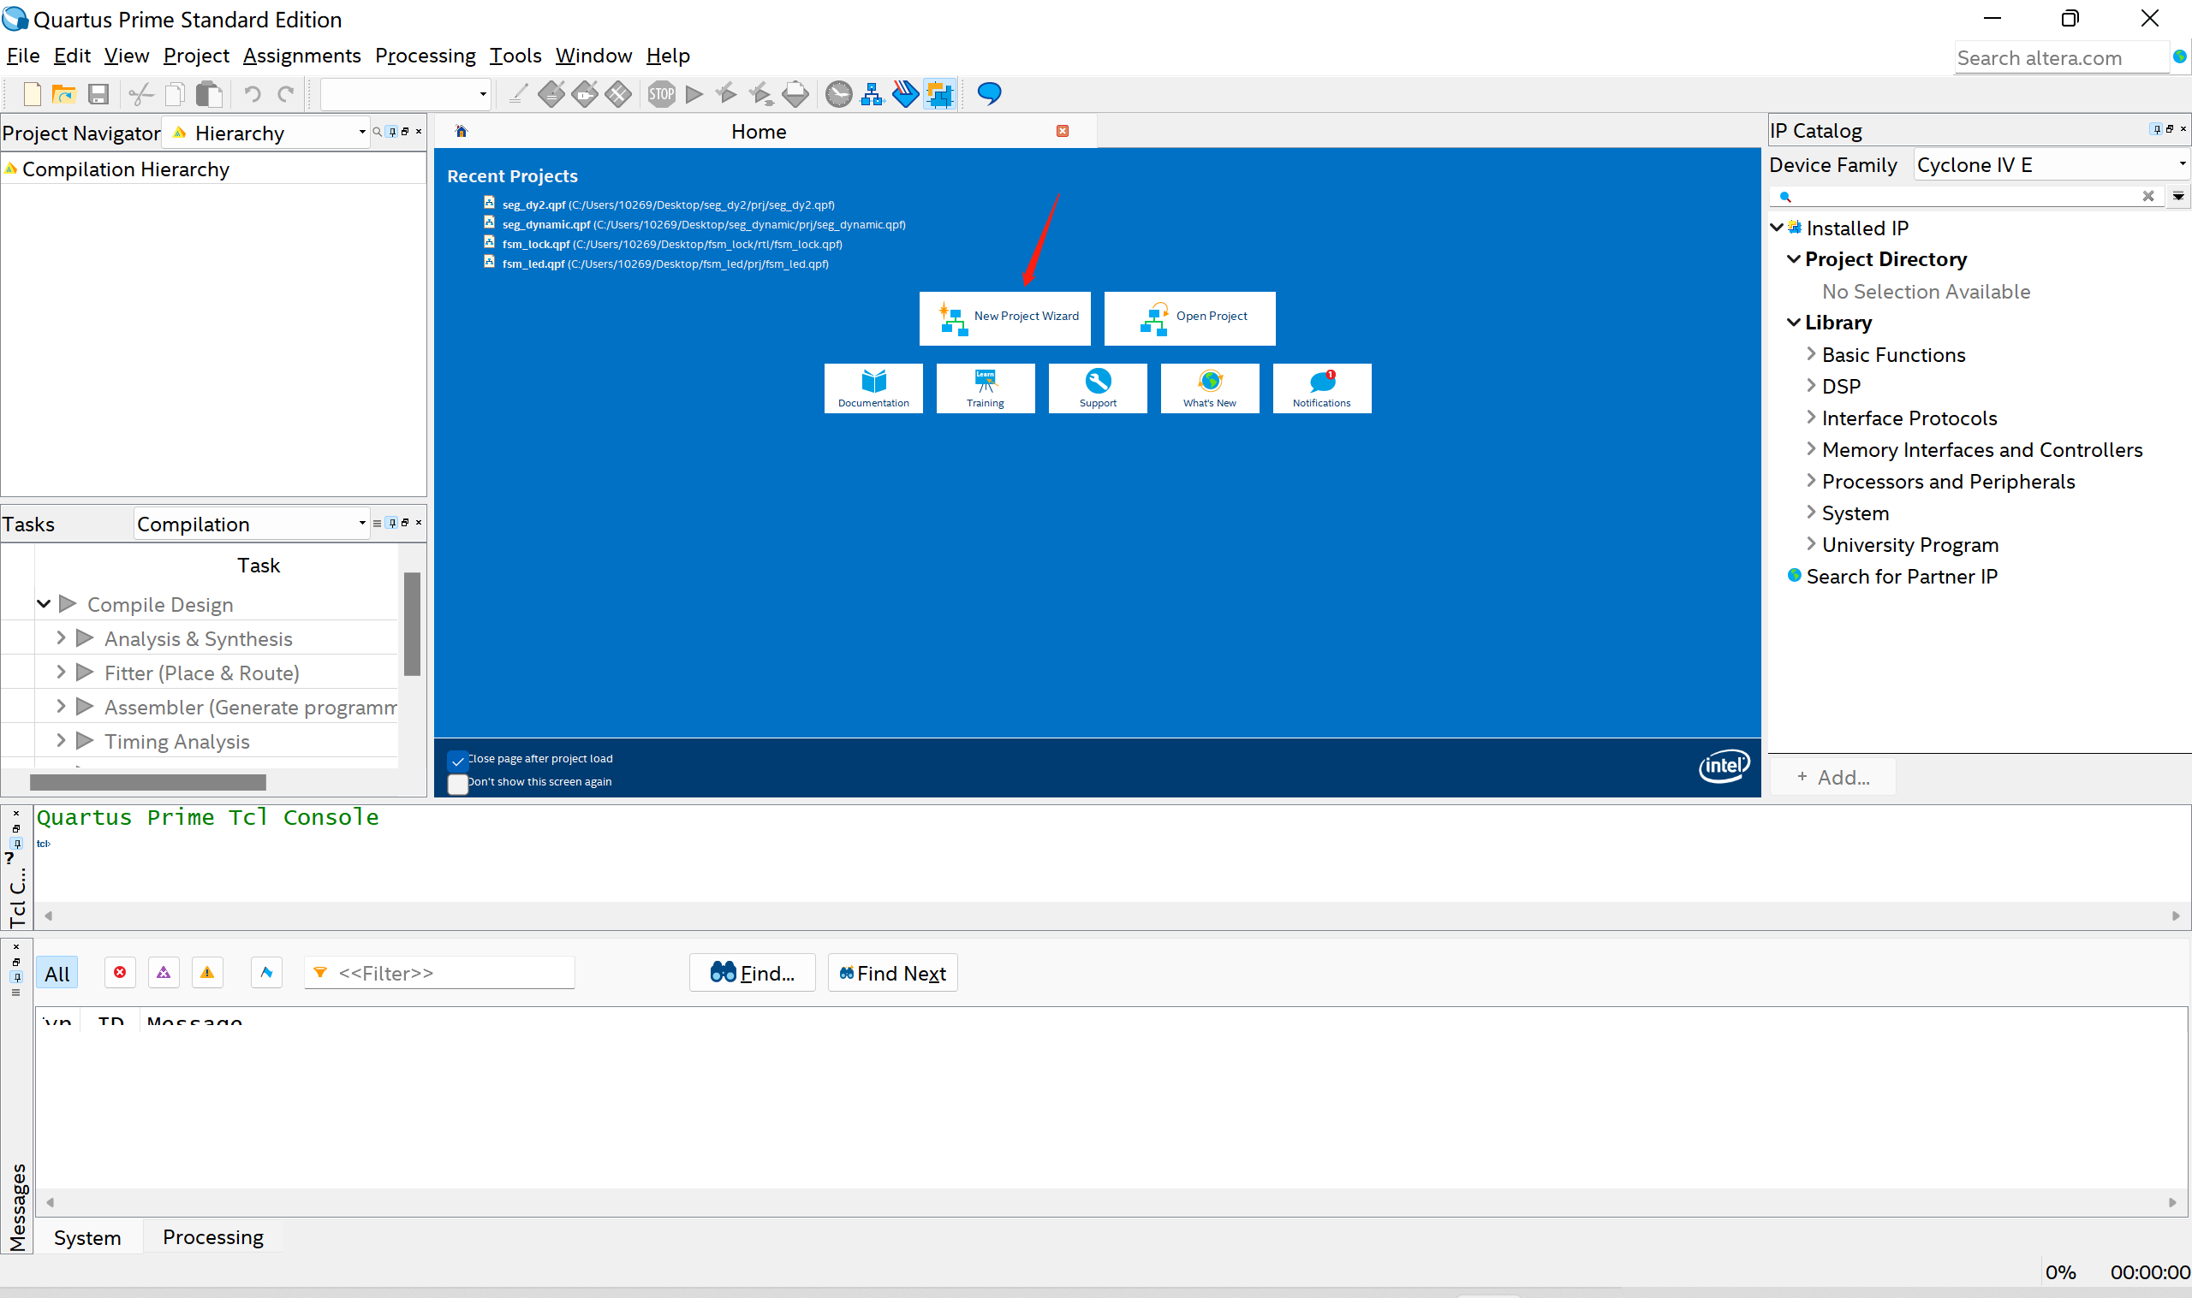Click the Open file folder icon

(64, 93)
